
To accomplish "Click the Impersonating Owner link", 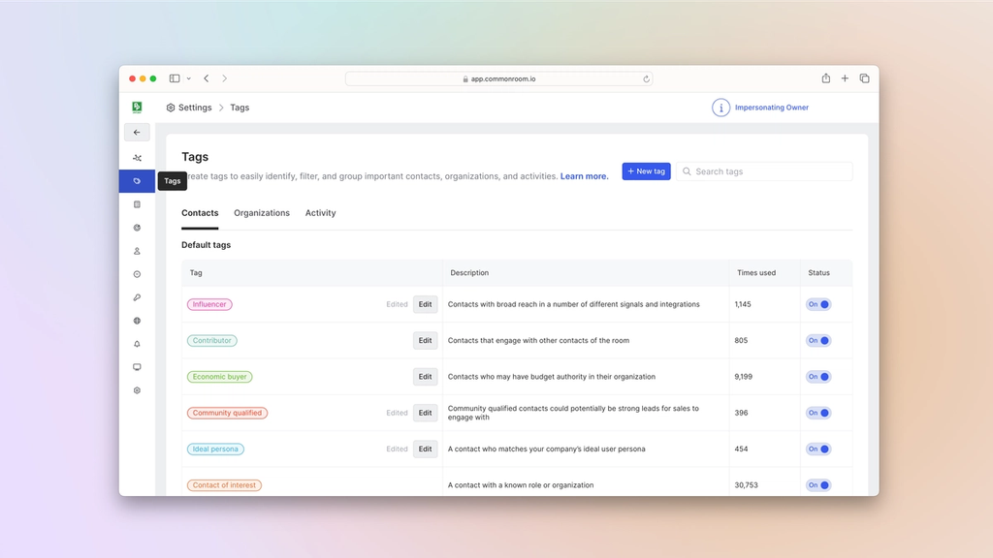I will pyautogui.click(x=771, y=108).
